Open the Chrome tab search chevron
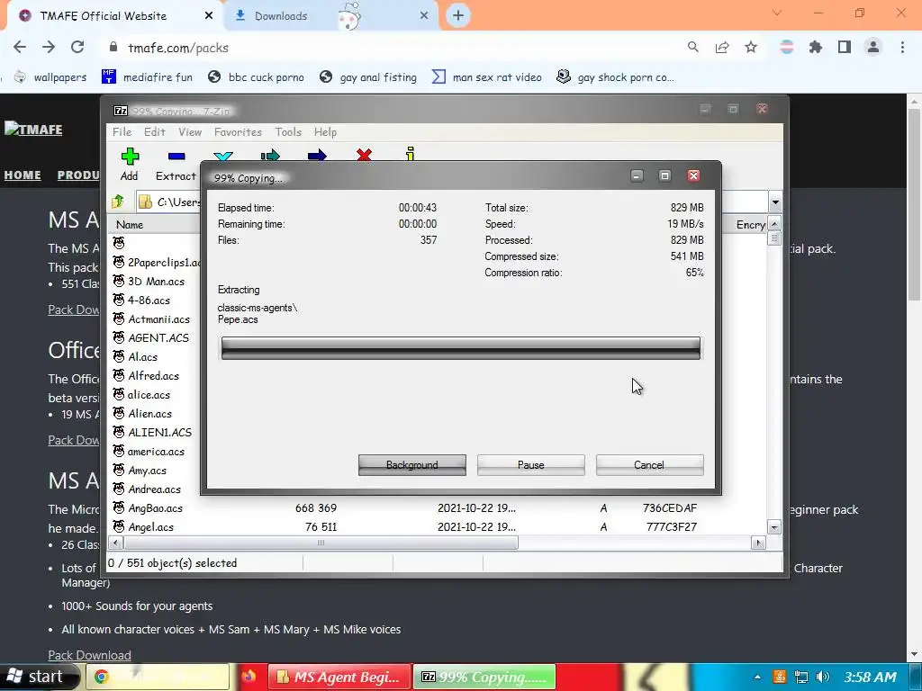Screen dimensions: 922x691 pyautogui.click(x=777, y=13)
